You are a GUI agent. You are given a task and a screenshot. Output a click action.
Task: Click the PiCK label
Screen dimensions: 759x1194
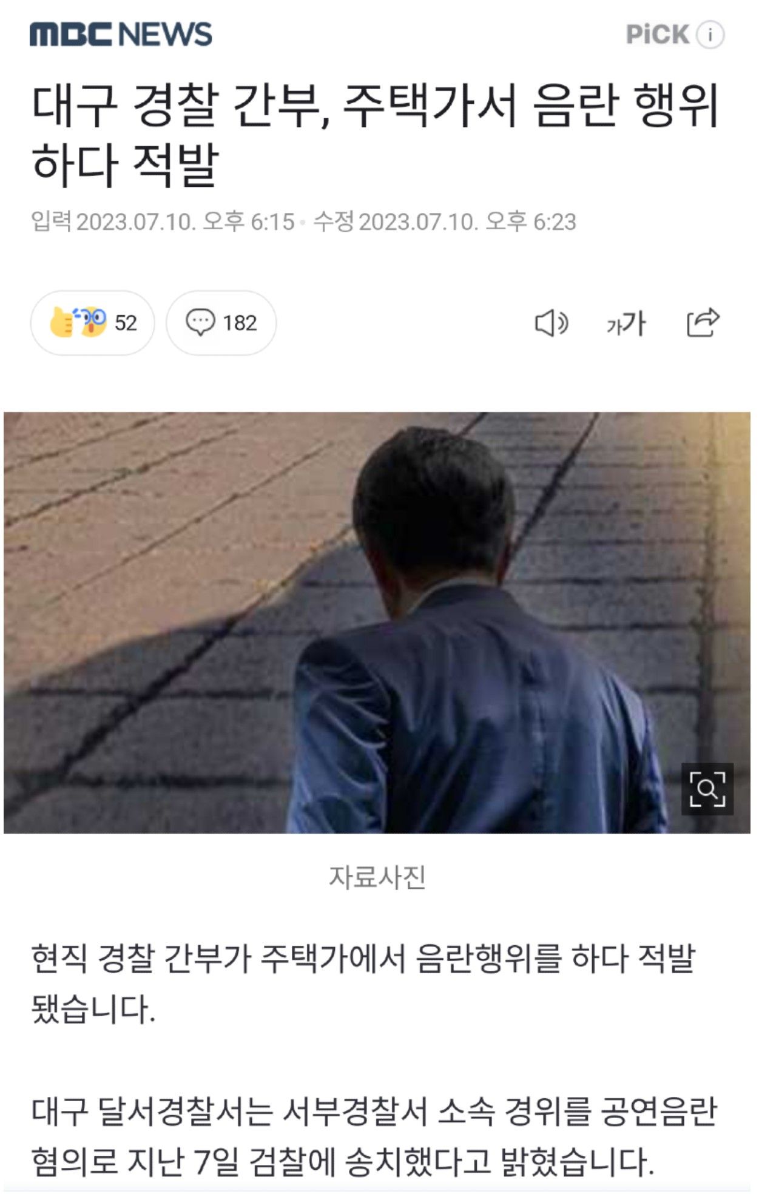click(x=658, y=35)
